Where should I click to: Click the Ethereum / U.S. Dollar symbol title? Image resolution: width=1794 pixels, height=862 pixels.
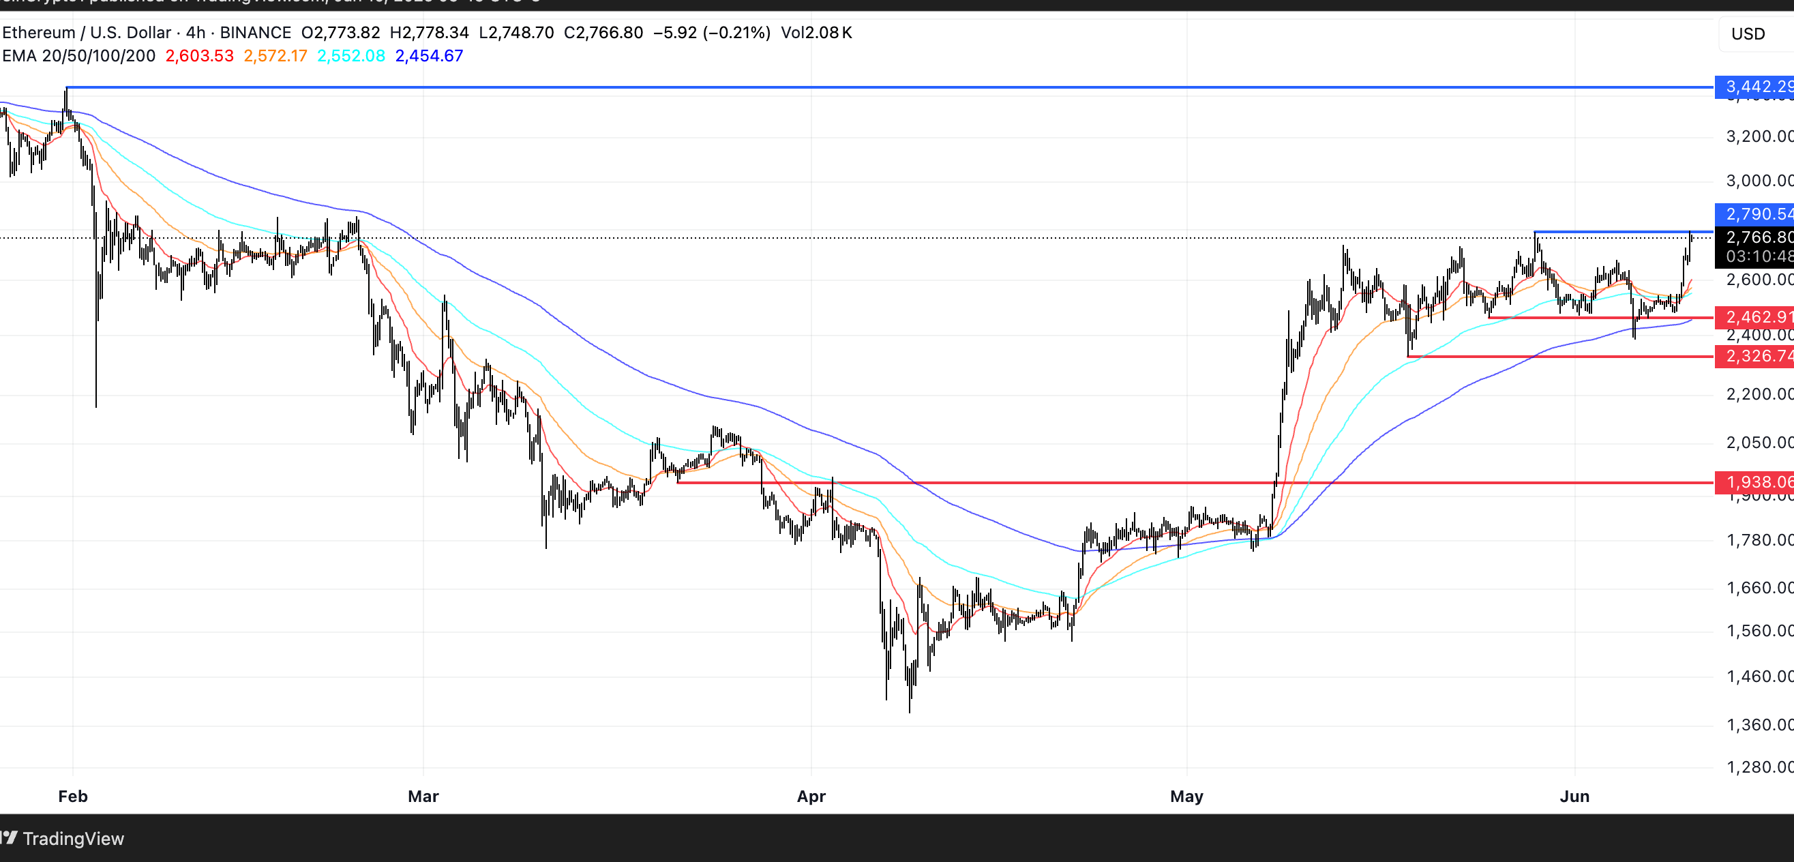pyautogui.click(x=87, y=33)
